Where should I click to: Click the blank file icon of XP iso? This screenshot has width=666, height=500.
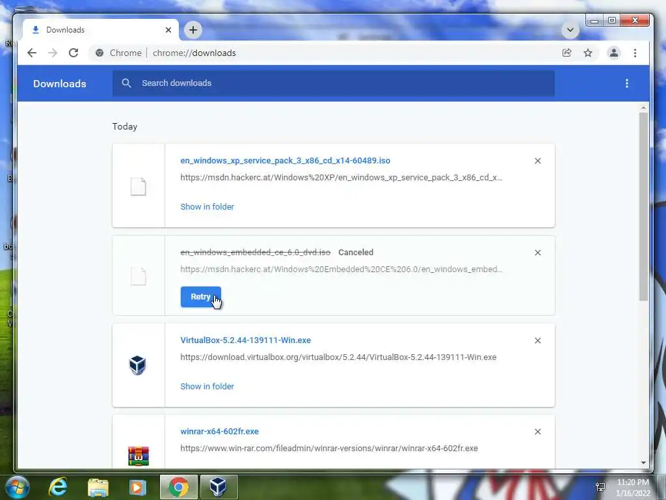[138, 186]
